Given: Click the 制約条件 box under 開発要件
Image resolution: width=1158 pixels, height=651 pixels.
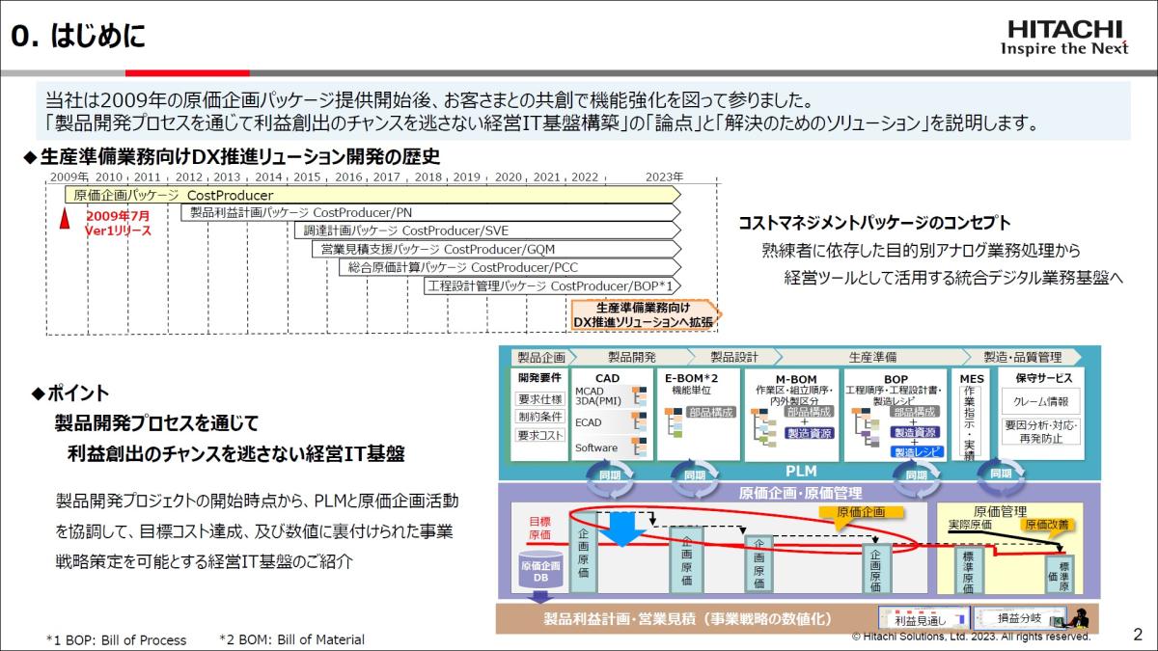Looking at the screenshot, I should [x=540, y=417].
